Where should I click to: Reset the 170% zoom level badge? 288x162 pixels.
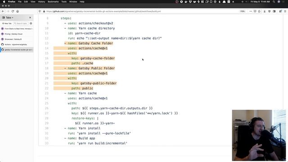pyautogui.click(x=243, y=11)
